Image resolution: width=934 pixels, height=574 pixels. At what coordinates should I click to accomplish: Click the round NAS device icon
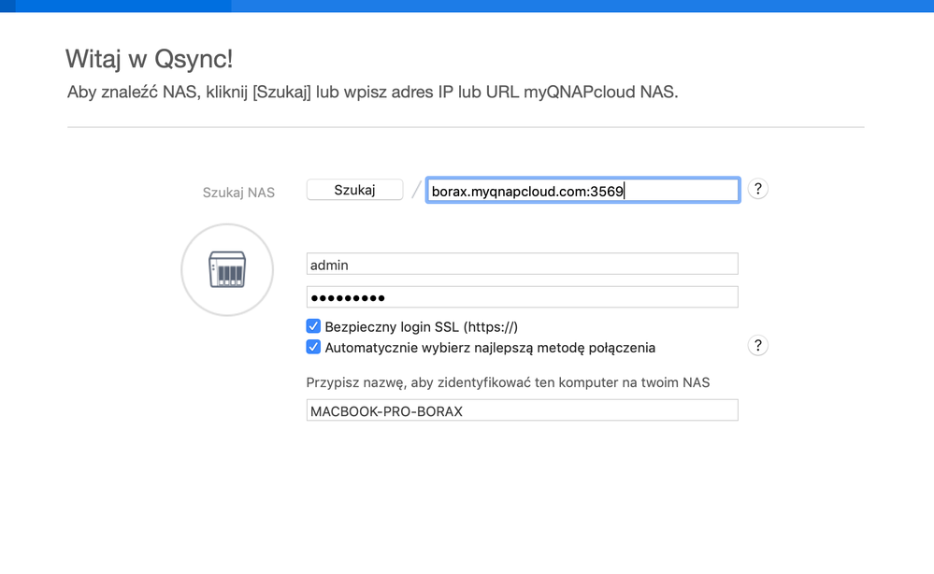click(227, 270)
